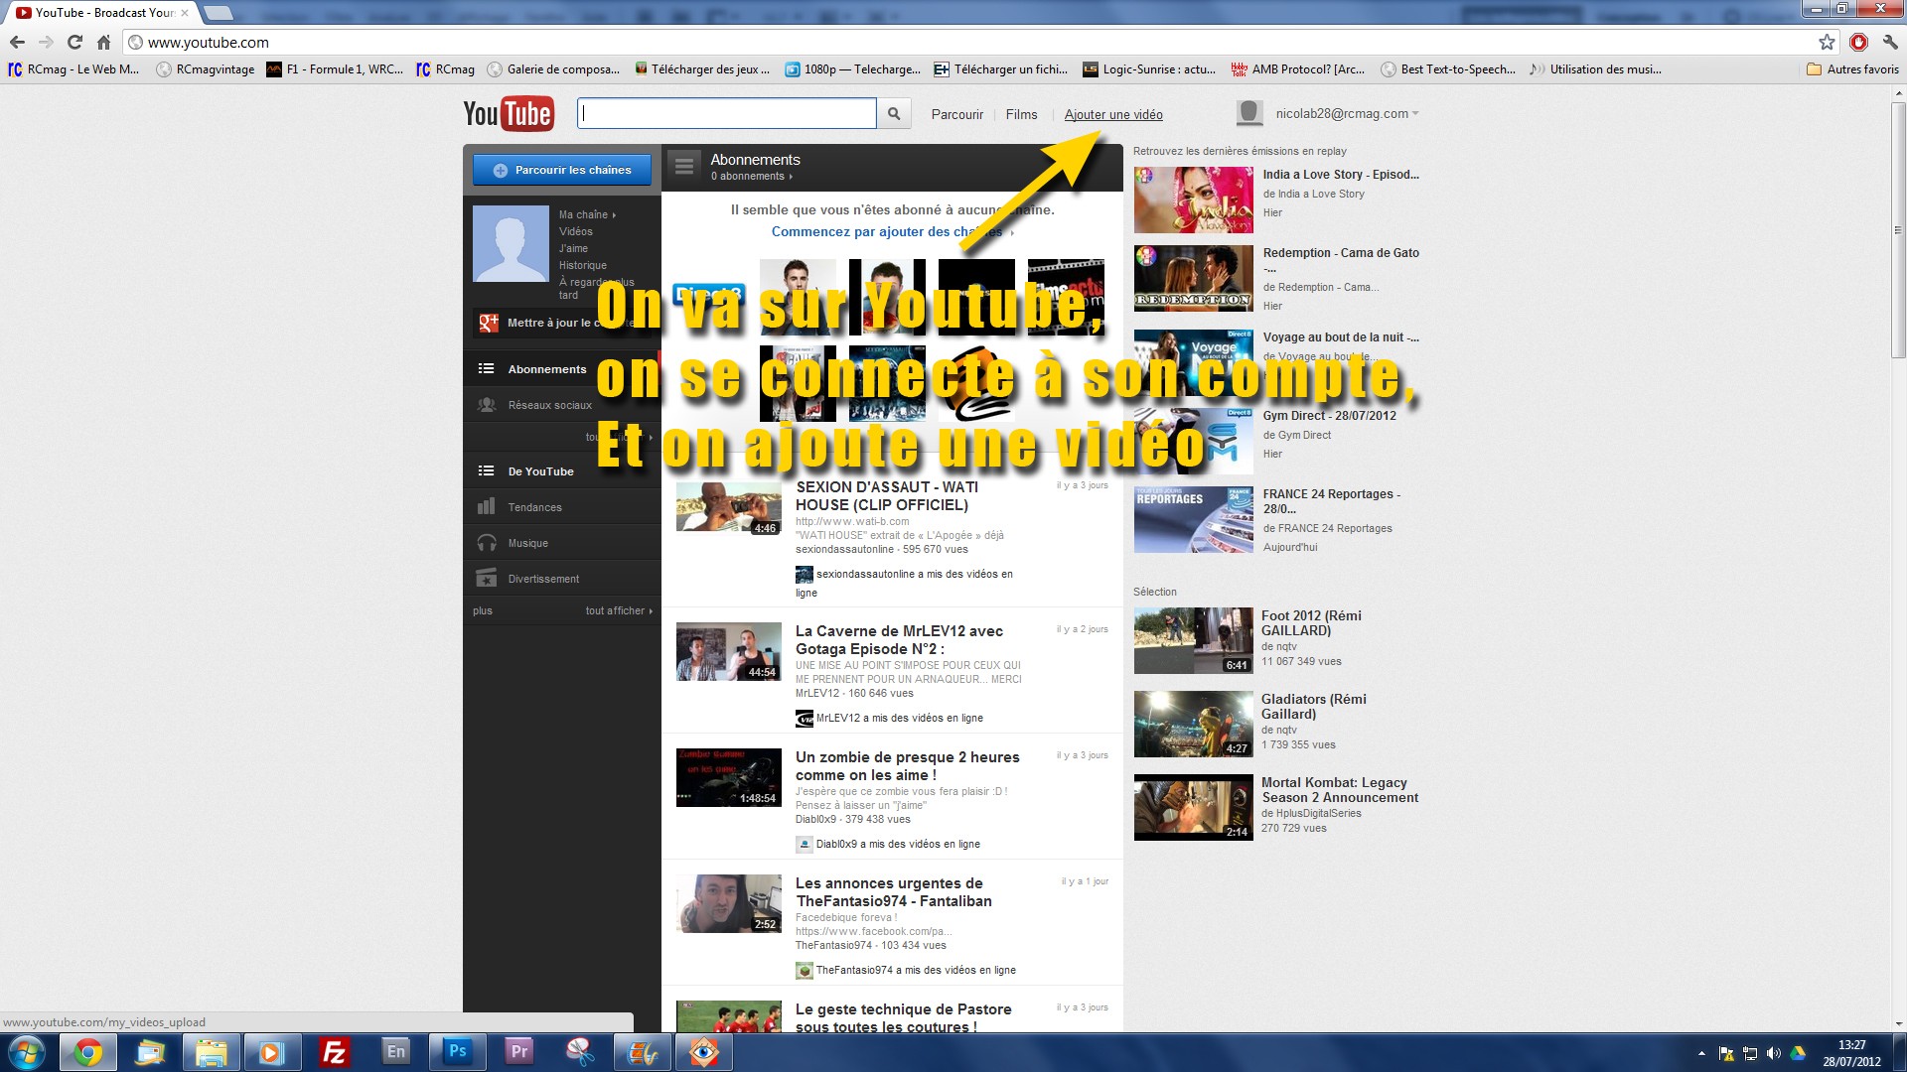1907x1072 pixels.
Task: Open Mortal Kombat Legacy thumbnail
Action: (x=1193, y=807)
